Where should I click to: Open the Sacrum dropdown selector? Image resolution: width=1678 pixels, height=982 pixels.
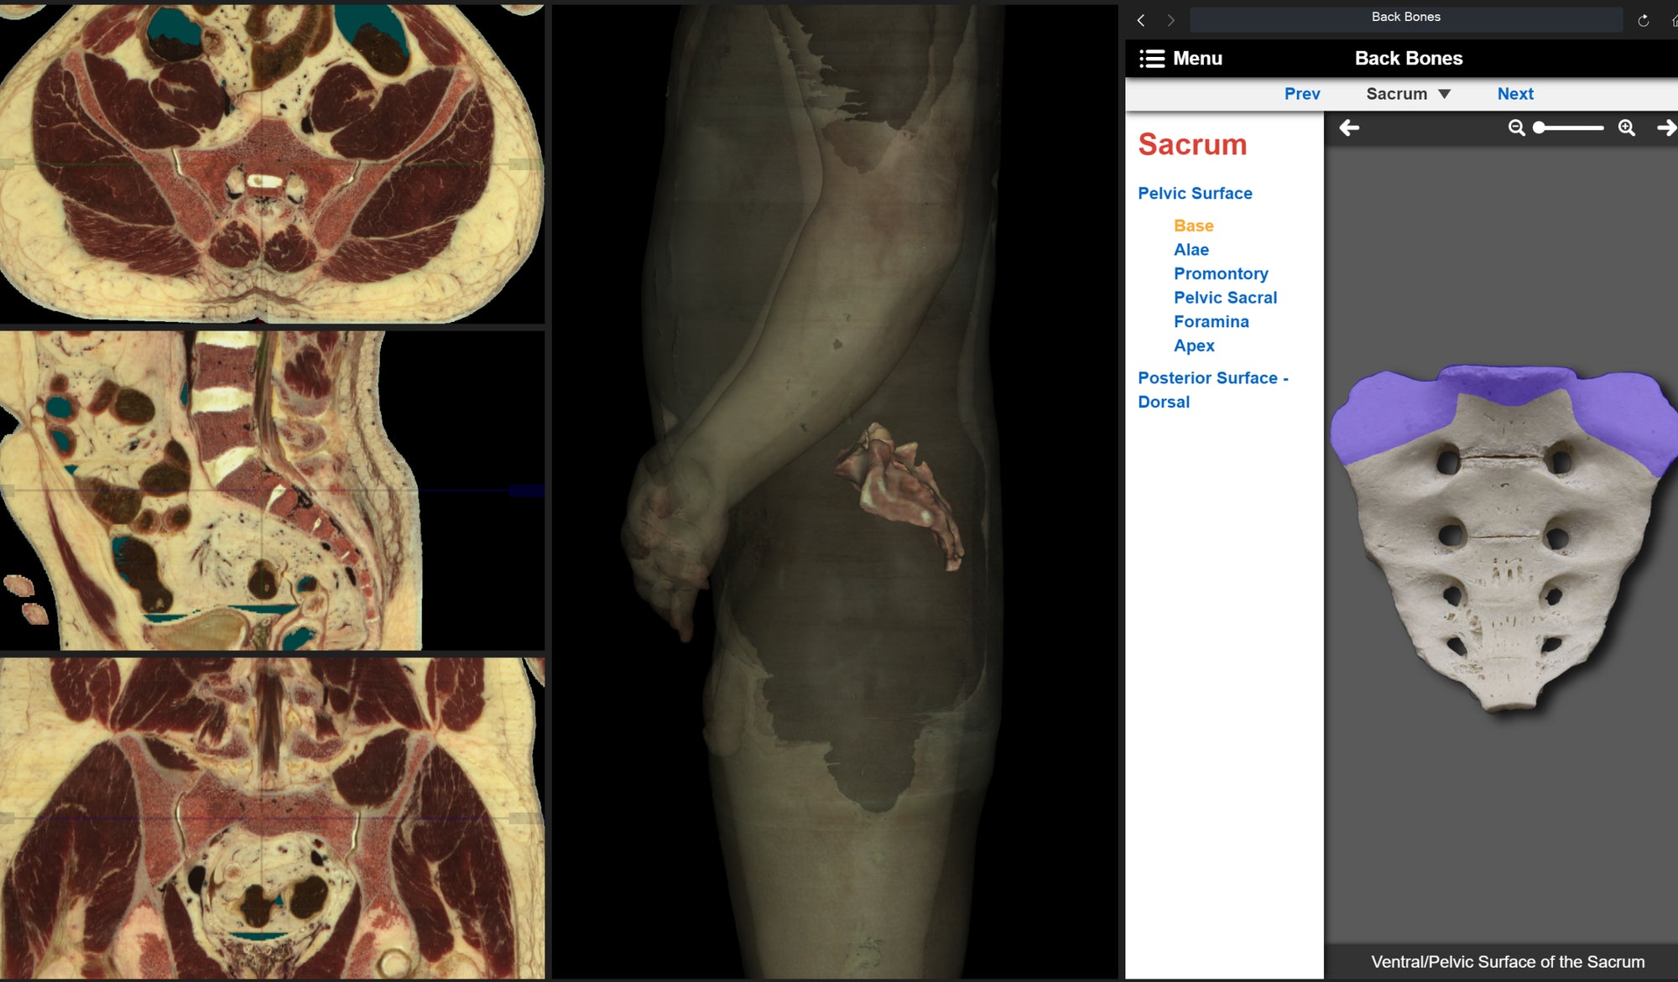[1408, 94]
